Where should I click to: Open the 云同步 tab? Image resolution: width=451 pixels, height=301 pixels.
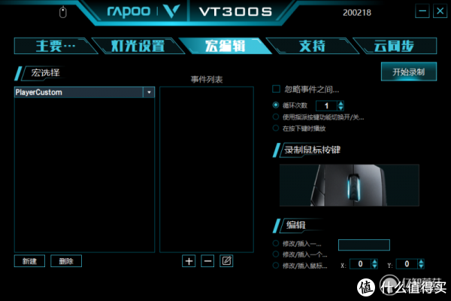(x=394, y=46)
